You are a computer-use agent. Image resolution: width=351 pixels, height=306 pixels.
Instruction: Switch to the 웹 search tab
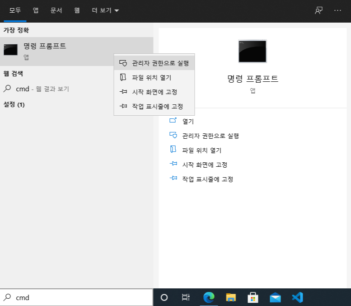77,10
